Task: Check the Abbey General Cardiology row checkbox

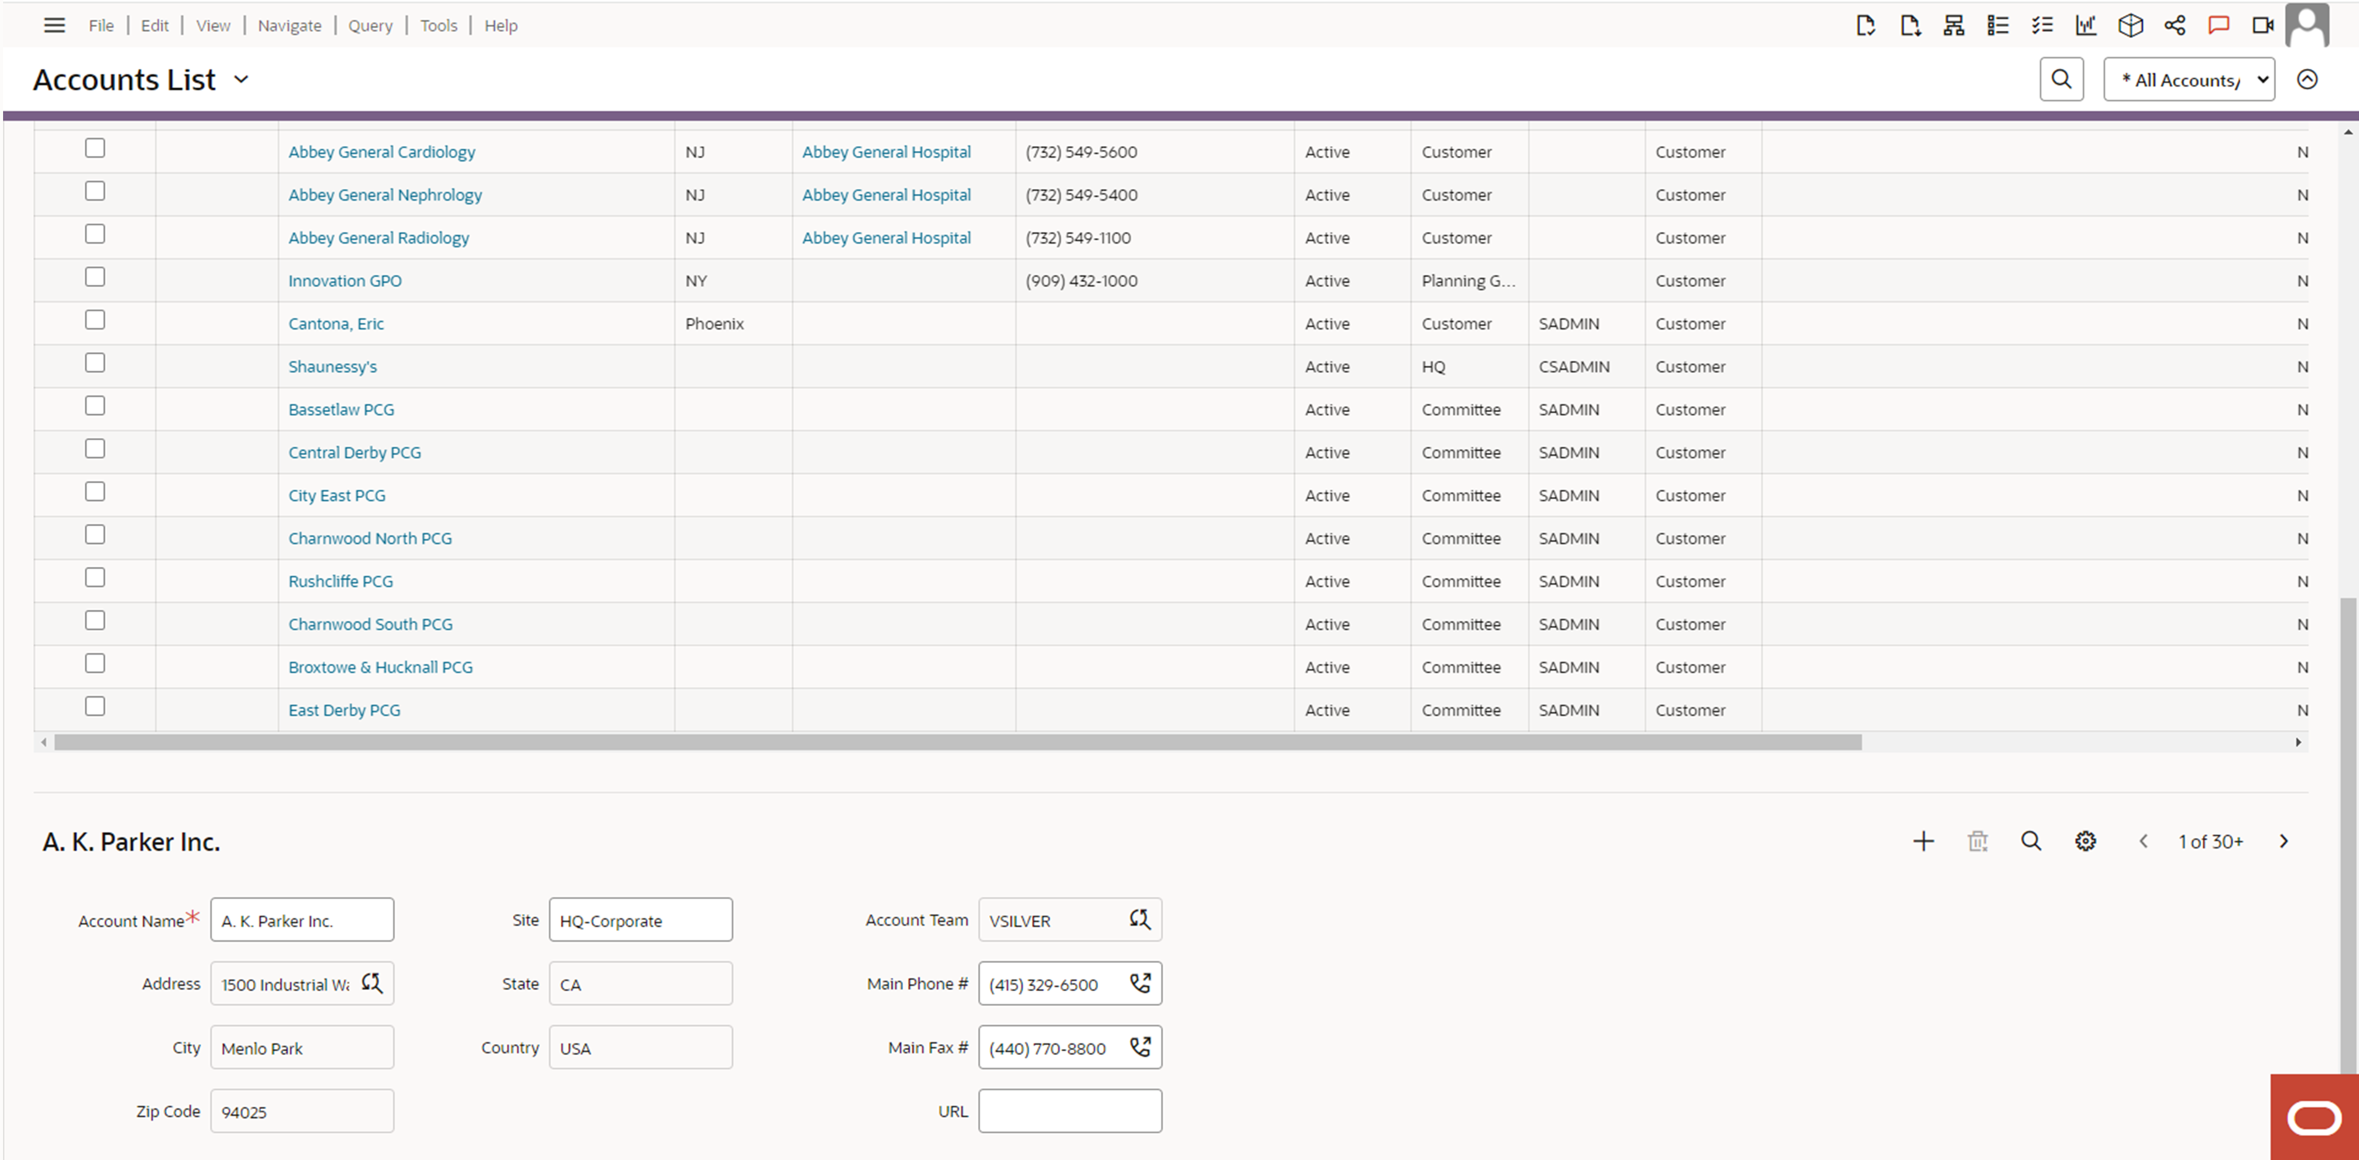Action: (95, 147)
